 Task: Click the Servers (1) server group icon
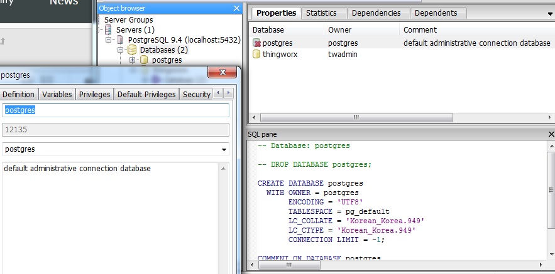click(x=108, y=29)
